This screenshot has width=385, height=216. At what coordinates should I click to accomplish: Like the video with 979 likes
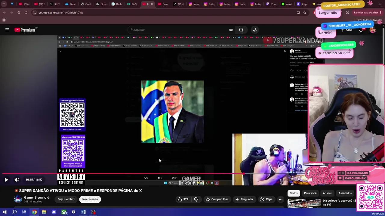[x=183, y=199]
